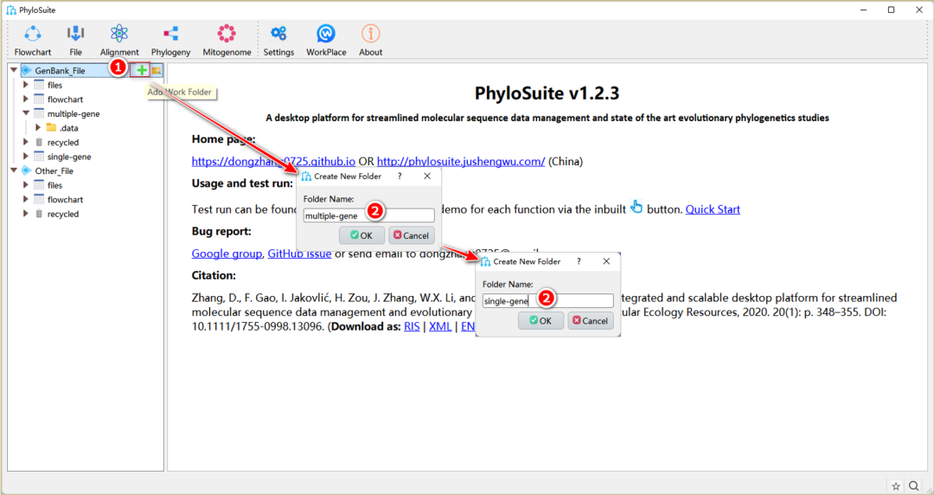Click help question mark in multiple-gene dialog
Screen dimensions: 934x495
click(400, 176)
